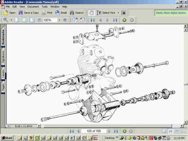The width and height of the screenshot is (188, 141).
Task: Activate the Hand tool
Action: 91,13
